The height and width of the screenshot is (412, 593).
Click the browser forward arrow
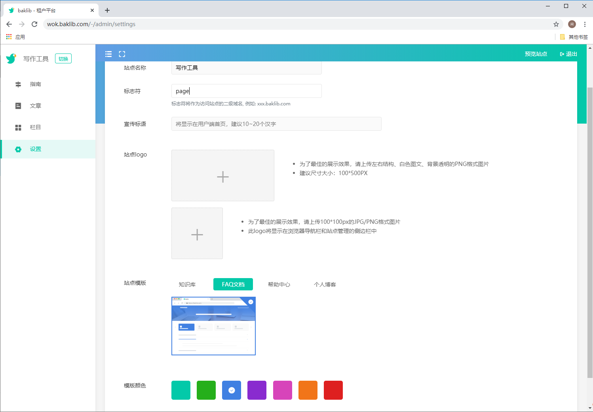click(22, 24)
